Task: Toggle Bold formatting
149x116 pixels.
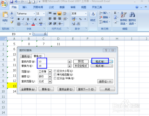Action: [x=19, y=19]
